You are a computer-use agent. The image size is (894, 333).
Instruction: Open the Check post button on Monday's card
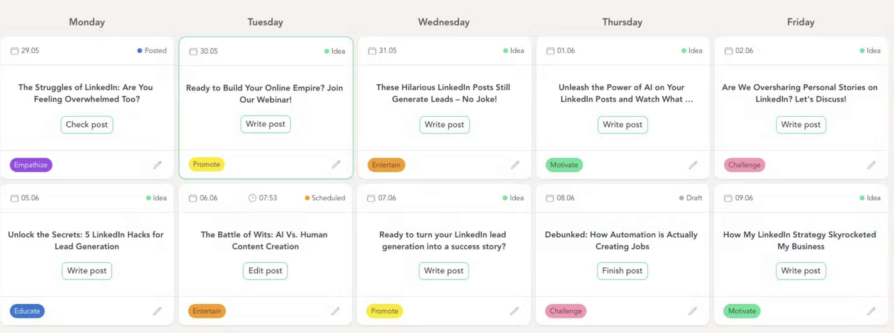(87, 125)
